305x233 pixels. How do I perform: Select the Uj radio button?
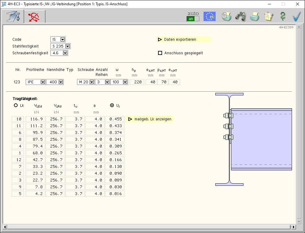click(x=112, y=106)
